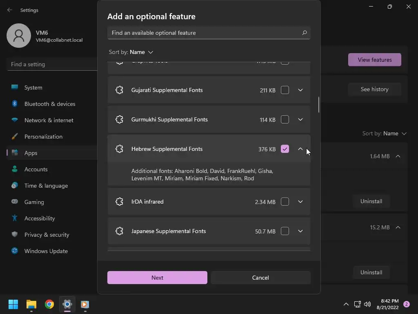Expand Gurmukhi Supplemental Fonts details
418x314 pixels.
tap(300, 119)
